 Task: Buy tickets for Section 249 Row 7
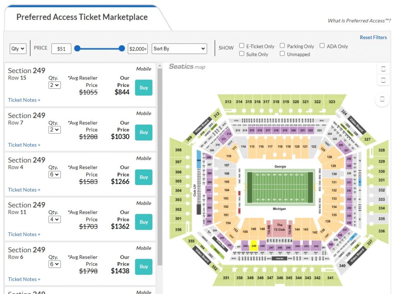143,132
